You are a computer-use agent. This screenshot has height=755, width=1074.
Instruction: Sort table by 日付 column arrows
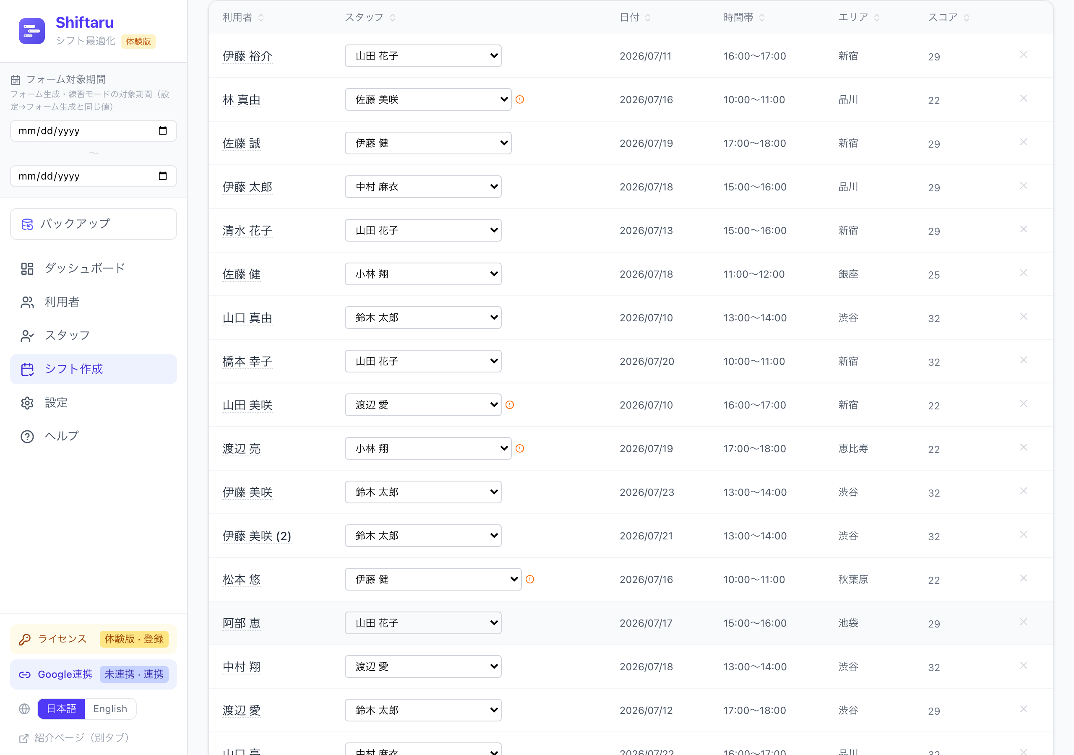point(647,17)
